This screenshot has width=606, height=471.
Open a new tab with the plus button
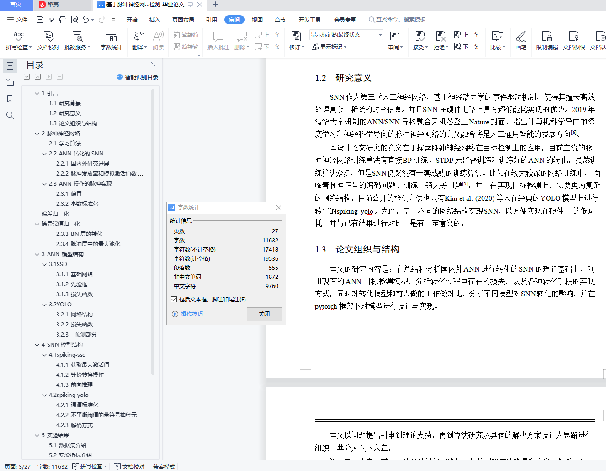215,5
